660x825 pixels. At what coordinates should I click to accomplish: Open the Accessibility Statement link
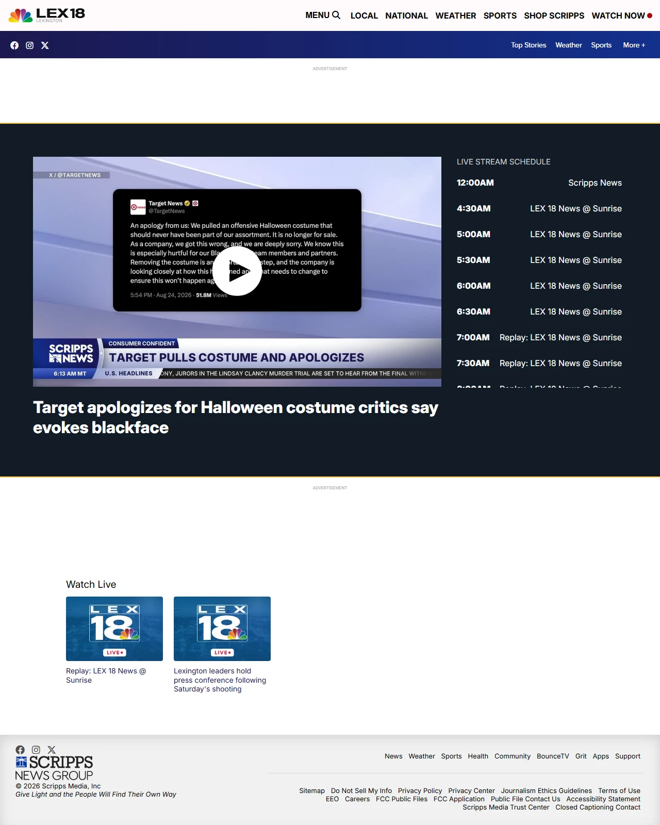point(603,799)
